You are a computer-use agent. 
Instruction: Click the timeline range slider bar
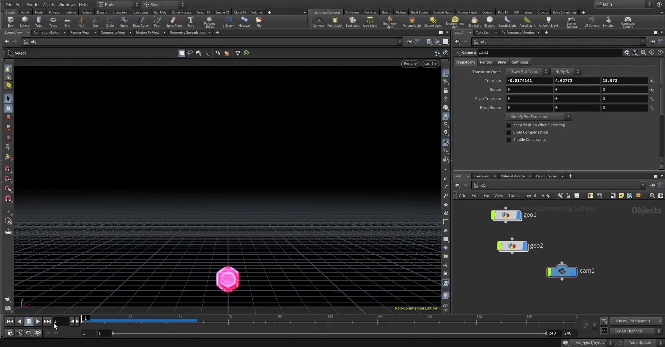click(x=329, y=333)
